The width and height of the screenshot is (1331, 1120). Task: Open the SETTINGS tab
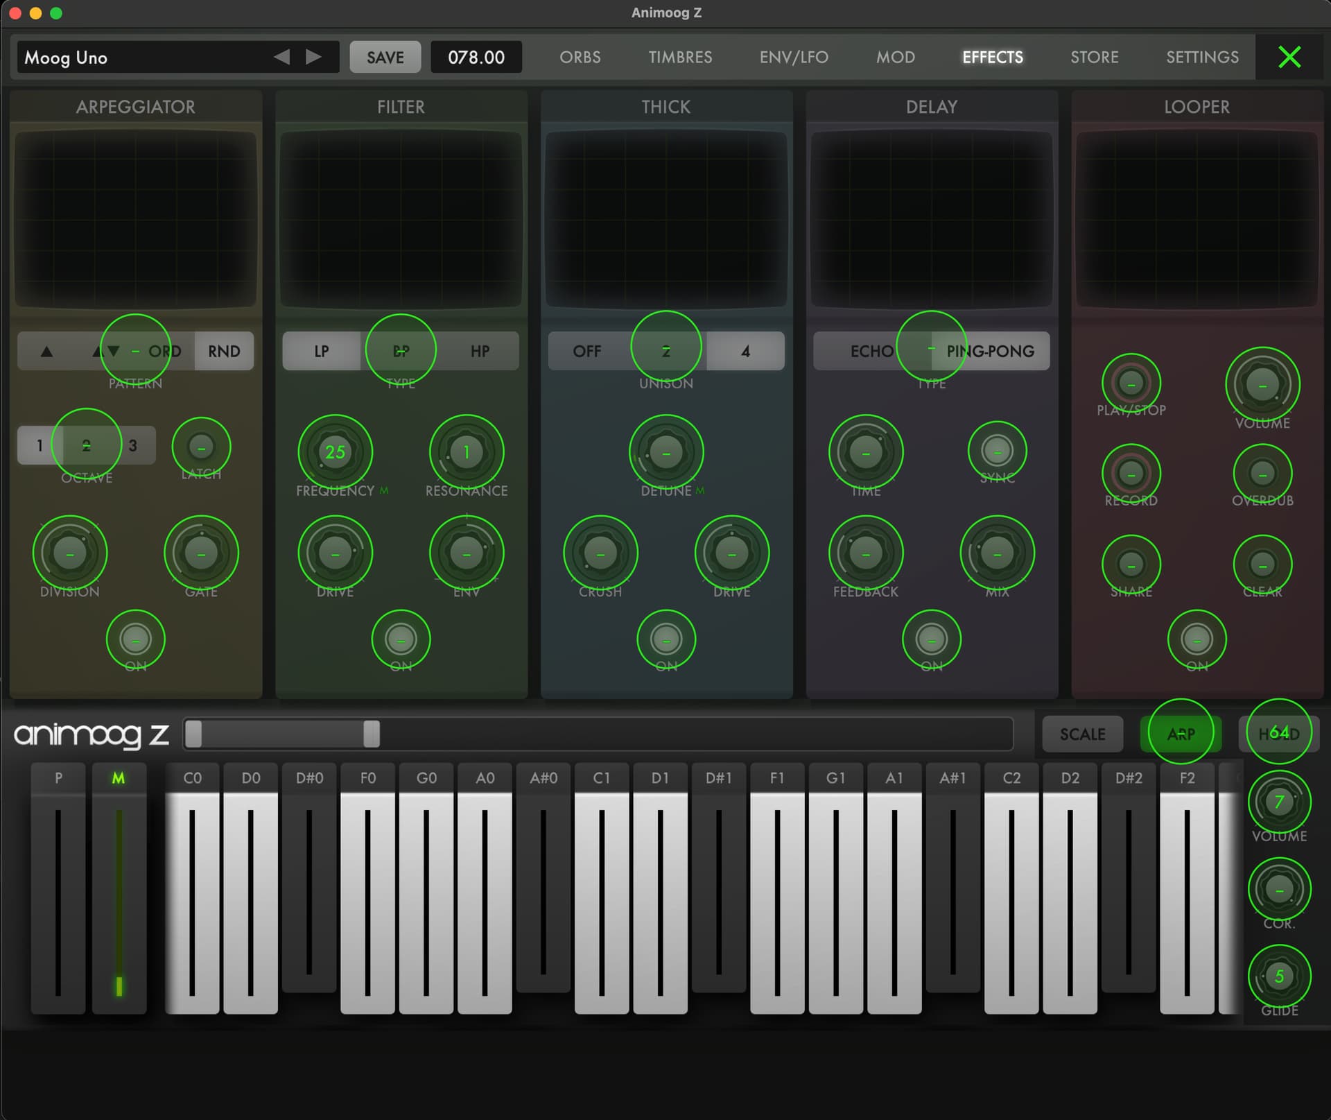1202,57
